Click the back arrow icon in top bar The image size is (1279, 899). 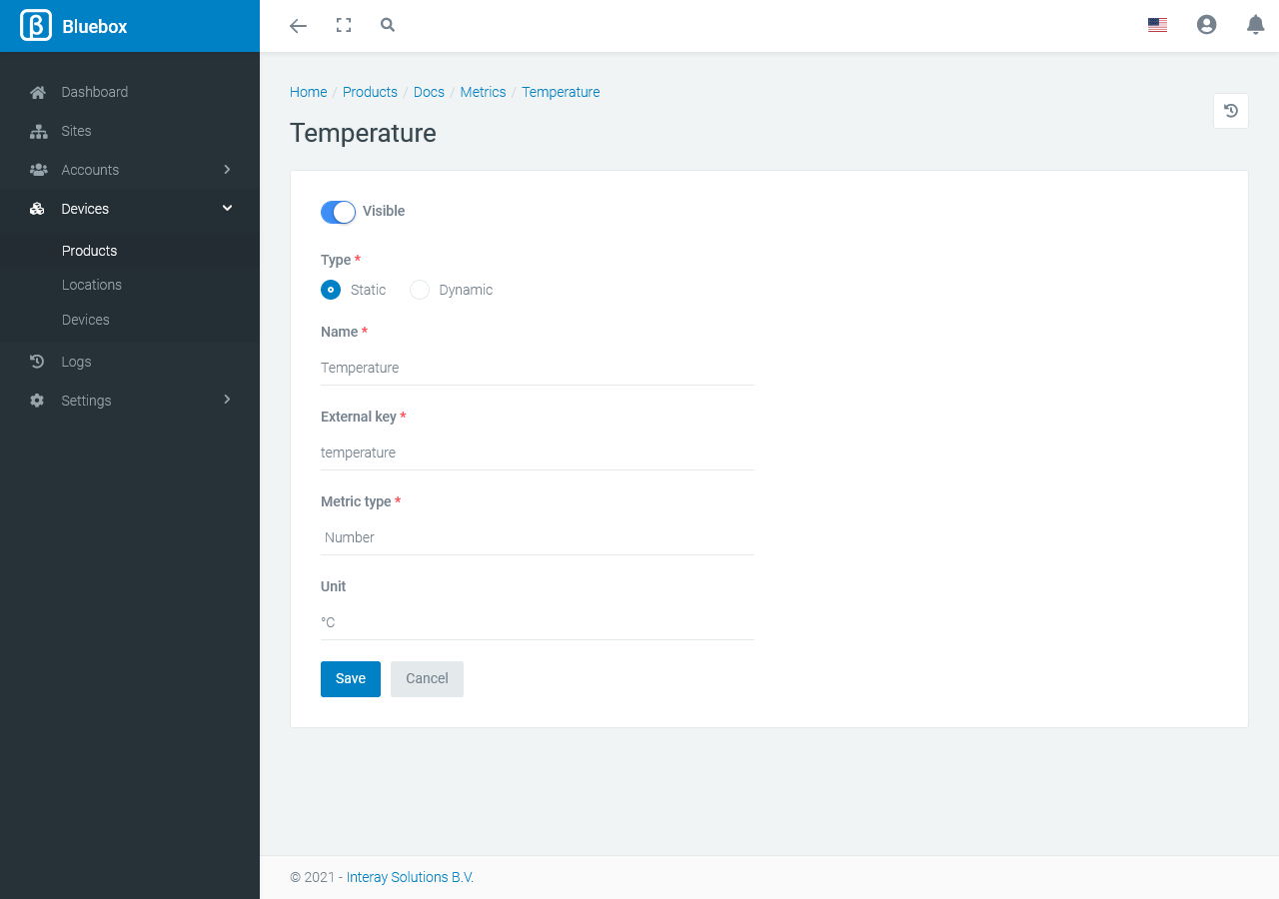pyautogui.click(x=298, y=26)
